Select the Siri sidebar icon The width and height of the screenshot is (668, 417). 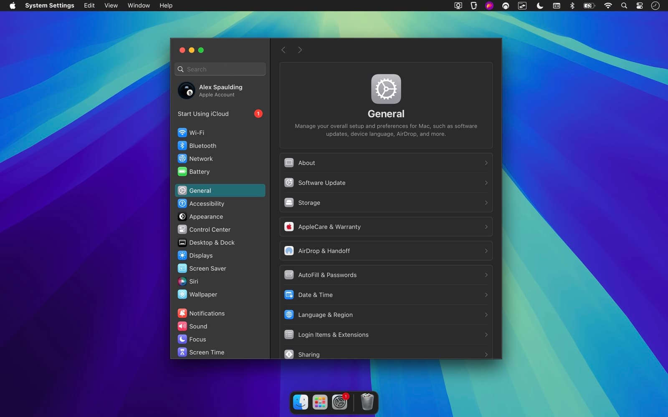coord(182,281)
